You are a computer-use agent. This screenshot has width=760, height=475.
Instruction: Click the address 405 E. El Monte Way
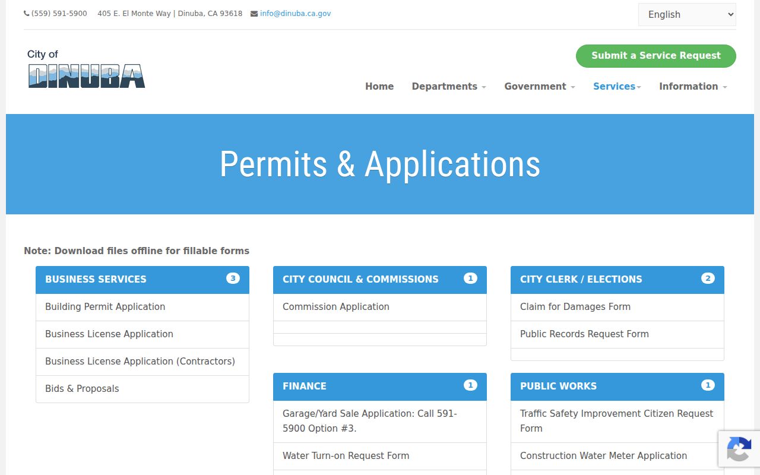(x=170, y=14)
